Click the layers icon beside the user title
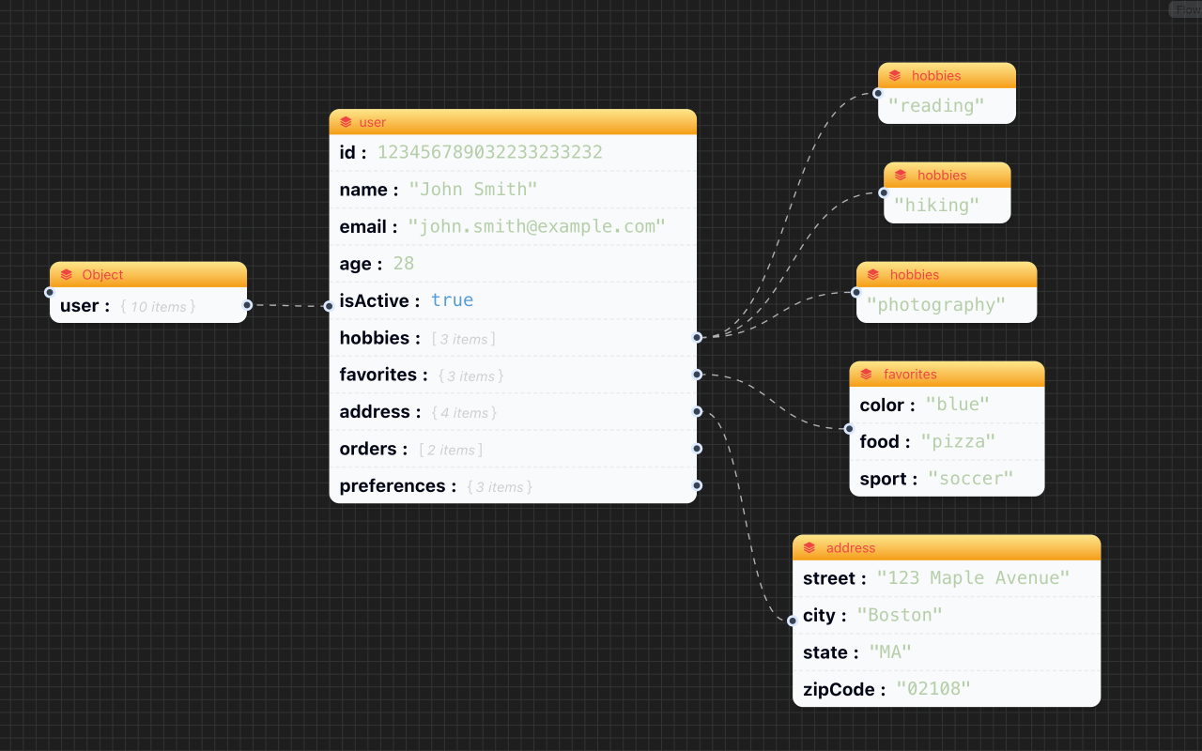Screen dimensions: 1202x751 347,122
